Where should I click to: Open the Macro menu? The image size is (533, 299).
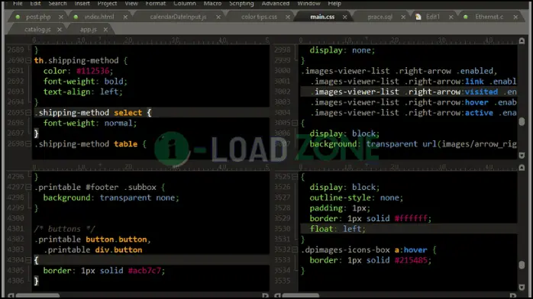[212, 3]
